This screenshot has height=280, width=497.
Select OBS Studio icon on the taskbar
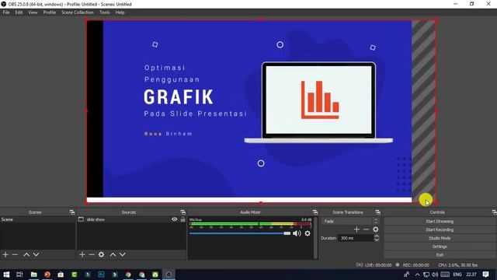[169, 275]
